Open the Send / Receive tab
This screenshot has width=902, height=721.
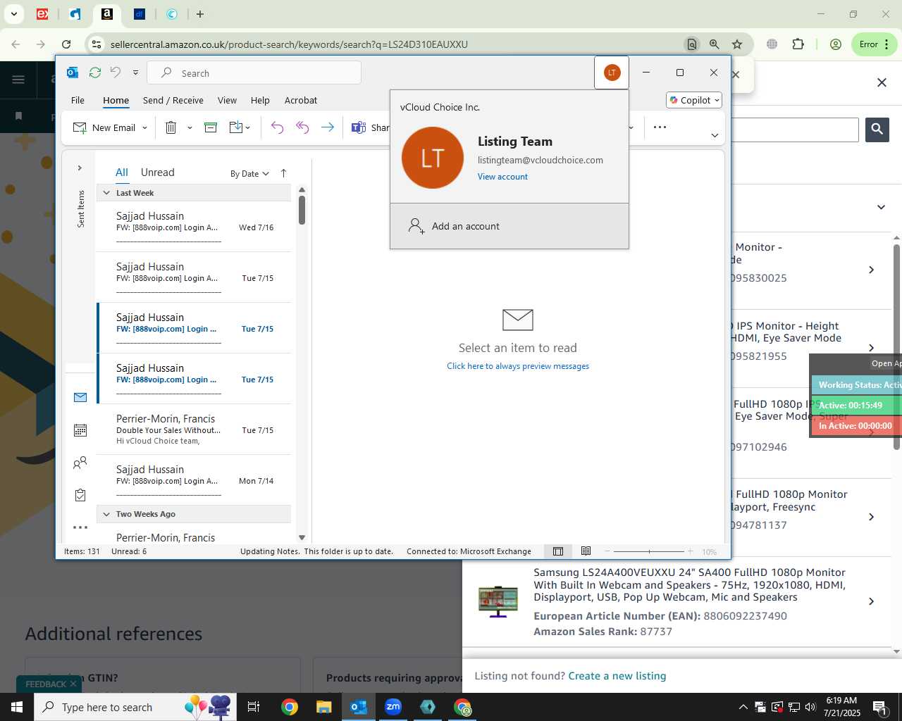[x=173, y=100]
